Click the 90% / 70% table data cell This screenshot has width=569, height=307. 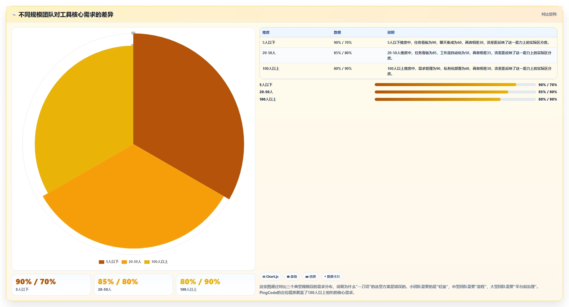pyautogui.click(x=343, y=43)
